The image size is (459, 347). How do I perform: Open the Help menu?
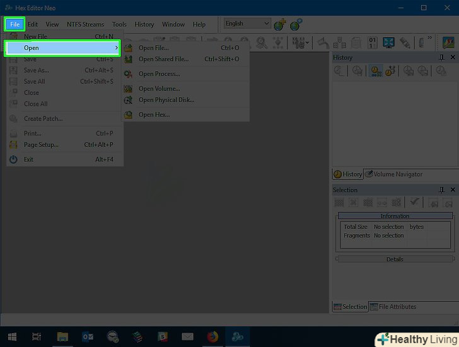point(199,25)
